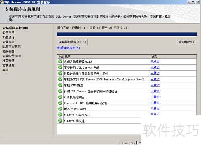The width and height of the screenshot is (201, 145).
Task: Open 已通过 status link for 计算机域控制器
Action: (155, 97)
